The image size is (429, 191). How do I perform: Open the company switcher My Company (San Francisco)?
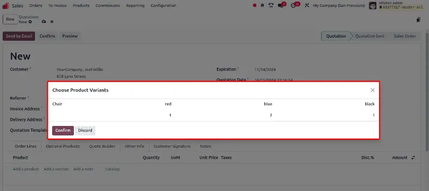pyautogui.click(x=339, y=5)
